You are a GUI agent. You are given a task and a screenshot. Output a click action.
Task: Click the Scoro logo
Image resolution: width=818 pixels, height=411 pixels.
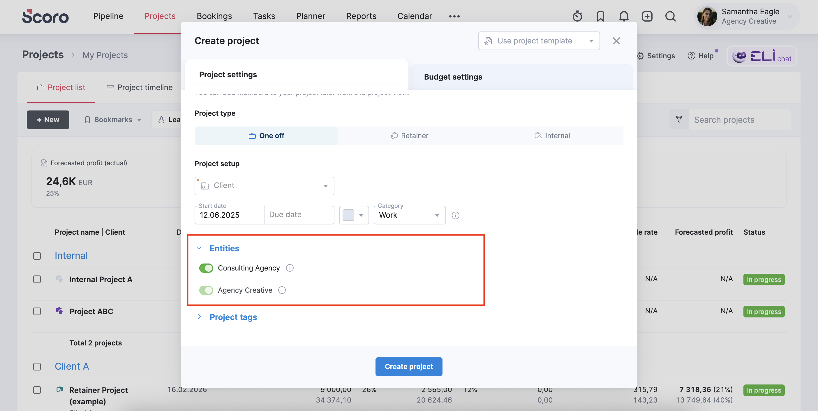(x=45, y=16)
